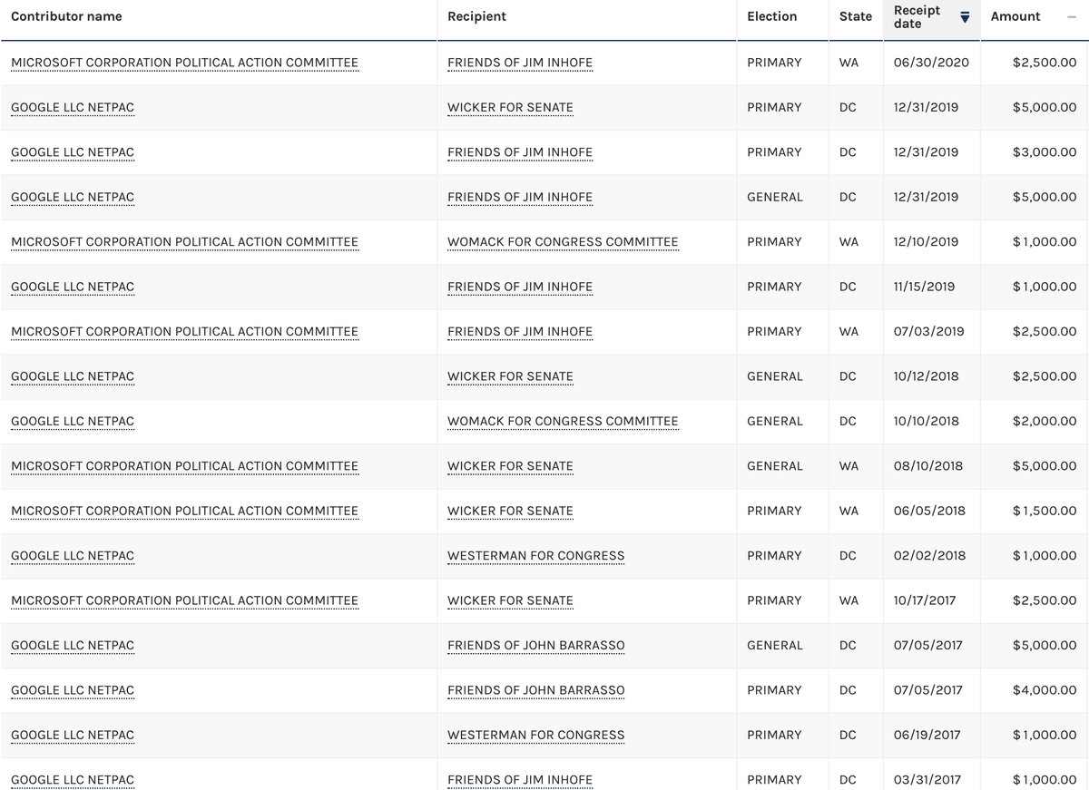Open Google LLC NETPAC in the $4,000.00 row
The image size is (1089, 790).
(73, 691)
